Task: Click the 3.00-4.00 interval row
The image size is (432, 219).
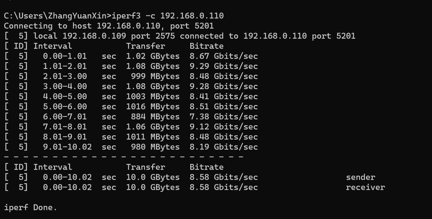Action: pyautogui.click(x=65, y=86)
